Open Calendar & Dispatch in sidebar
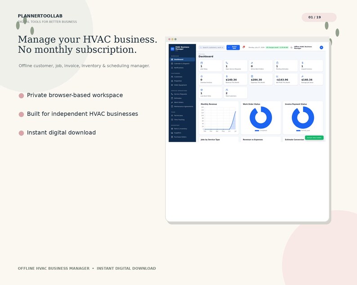Image resolution: width=357 pixels, height=285 pixels. 182,64
